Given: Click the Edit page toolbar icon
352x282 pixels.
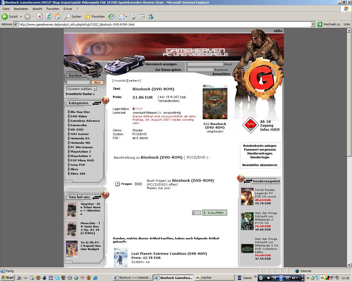Looking at the screenshot, I should pos(141,17).
